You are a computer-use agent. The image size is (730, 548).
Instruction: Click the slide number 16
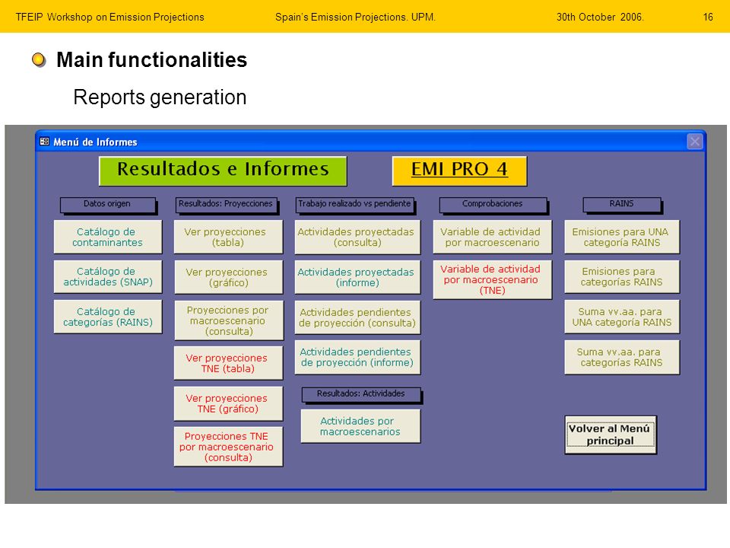pyautogui.click(x=708, y=18)
